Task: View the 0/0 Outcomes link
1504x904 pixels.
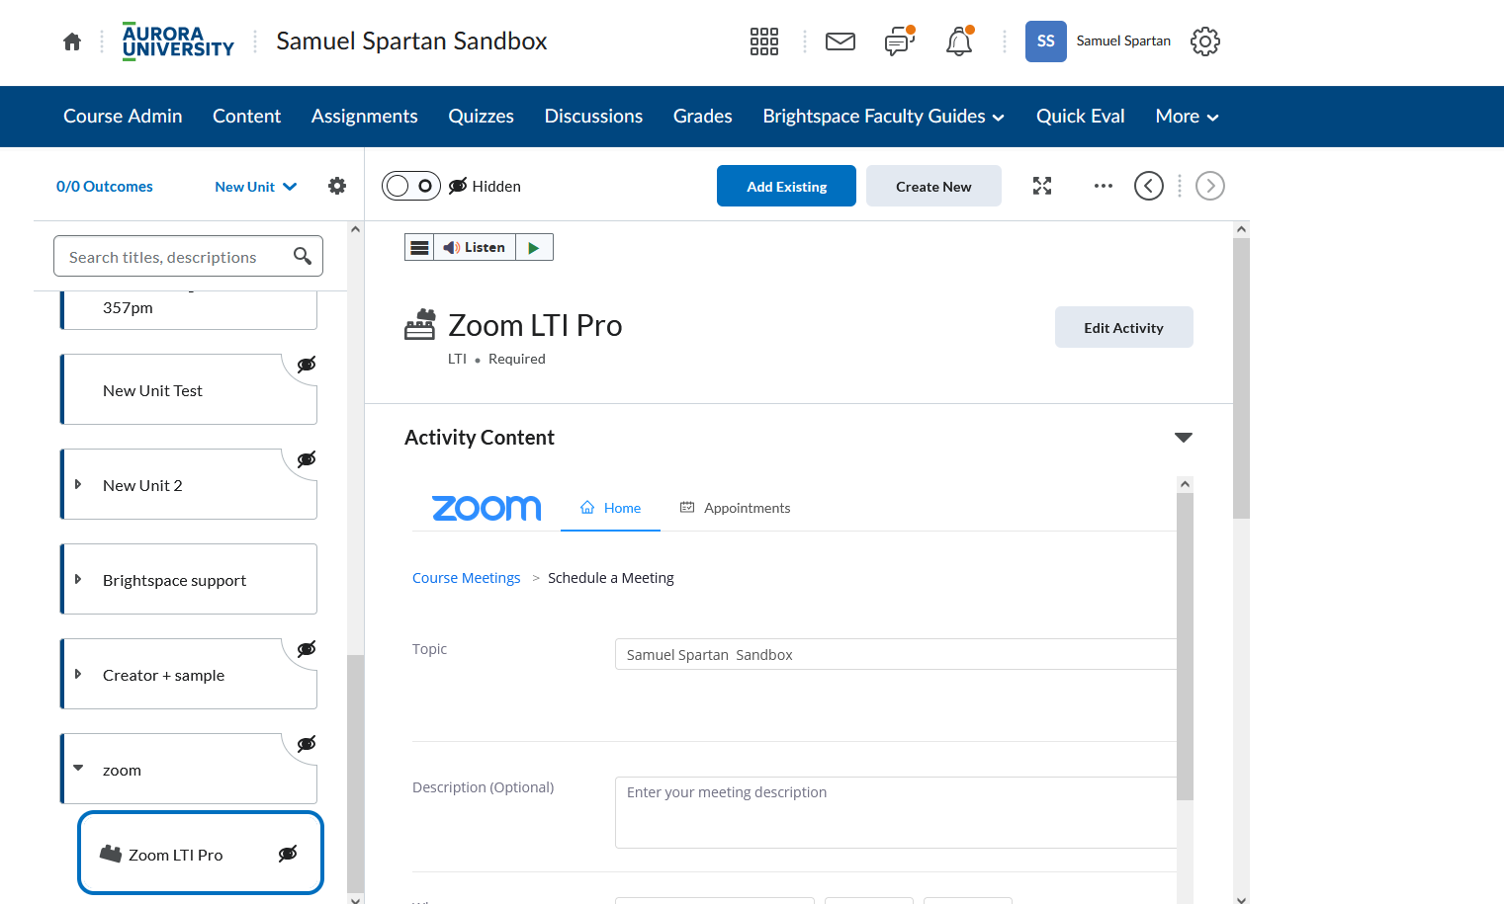Action: [x=105, y=187]
